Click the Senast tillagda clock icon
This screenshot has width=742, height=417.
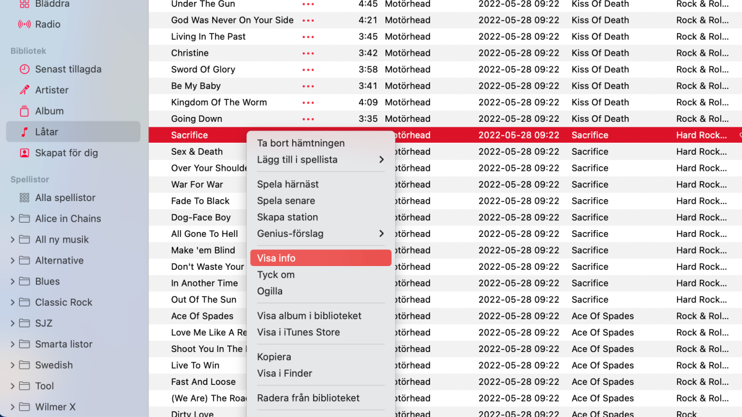click(x=24, y=69)
